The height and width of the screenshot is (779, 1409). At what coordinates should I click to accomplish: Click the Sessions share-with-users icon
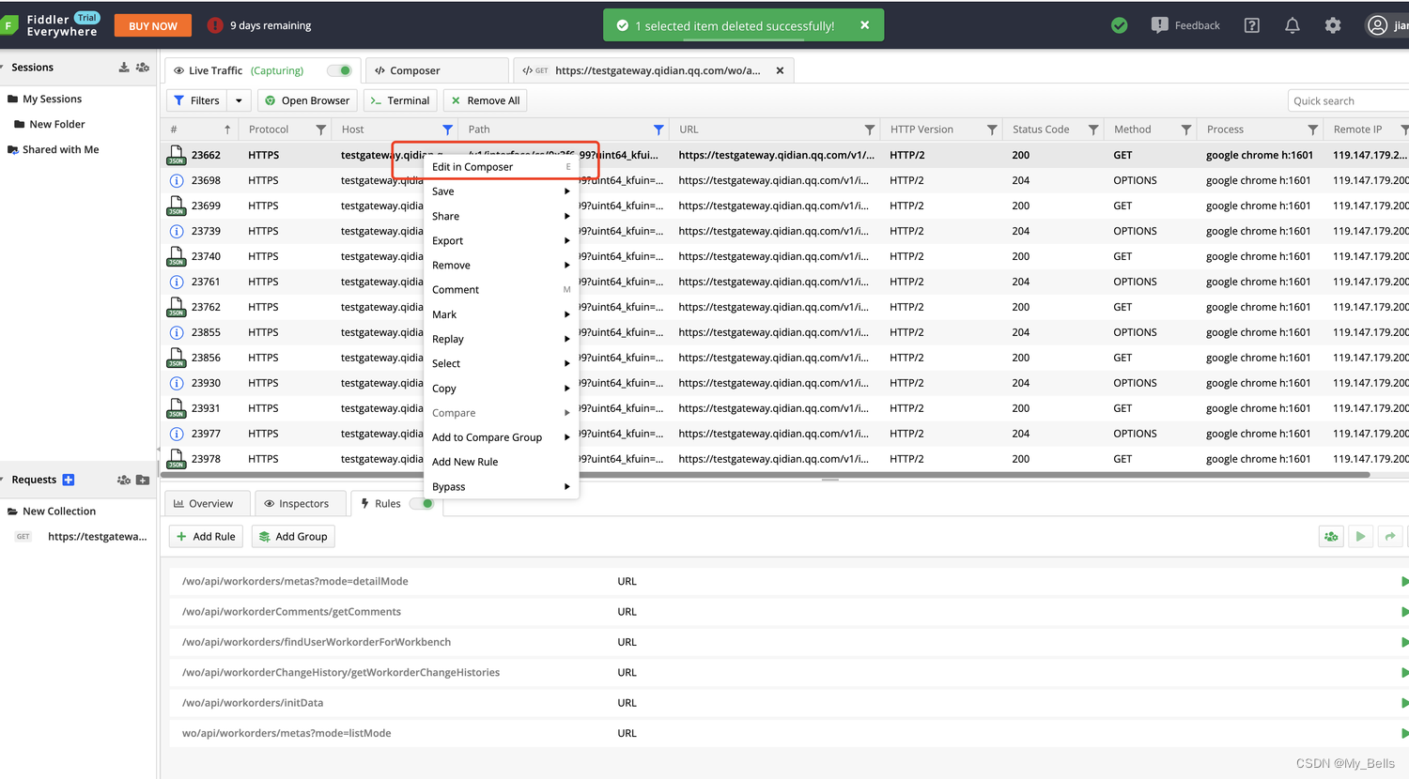coord(143,68)
